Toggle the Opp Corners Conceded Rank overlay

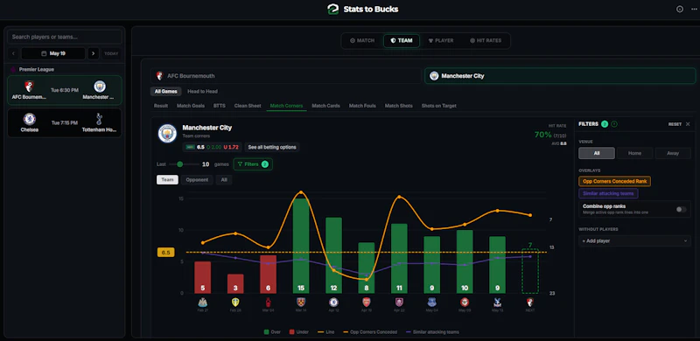615,181
